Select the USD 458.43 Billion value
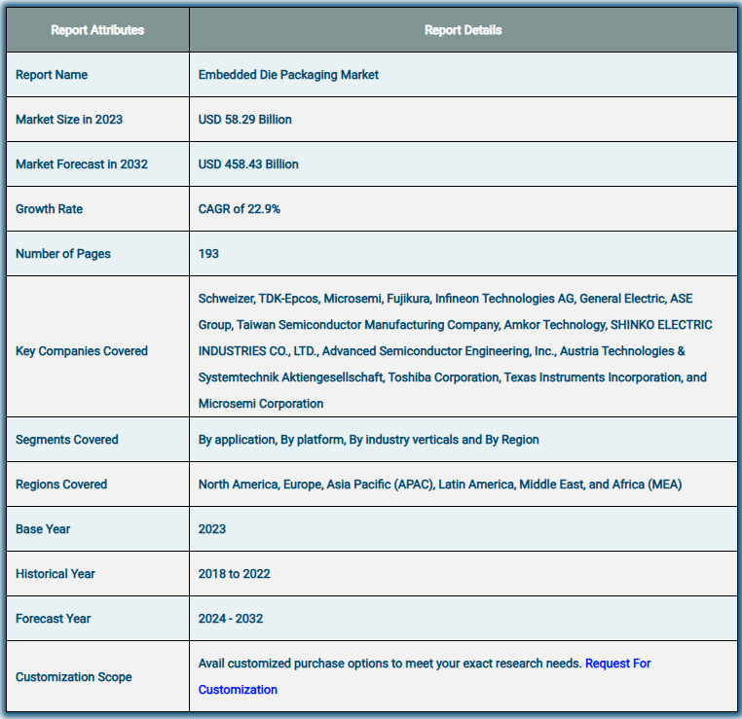The width and height of the screenshot is (742, 719). click(248, 164)
